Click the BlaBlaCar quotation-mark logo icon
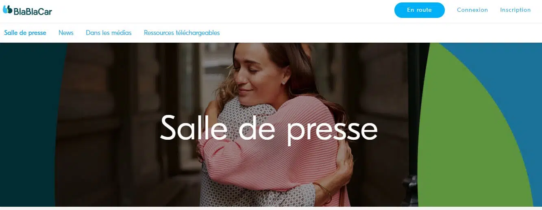 tap(7, 9)
